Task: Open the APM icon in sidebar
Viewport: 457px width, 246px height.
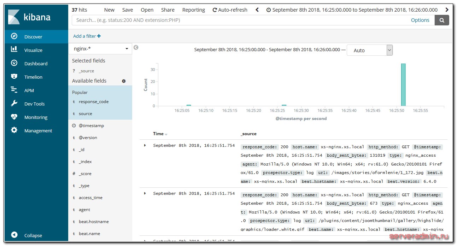Action: [x=14, y=90]
